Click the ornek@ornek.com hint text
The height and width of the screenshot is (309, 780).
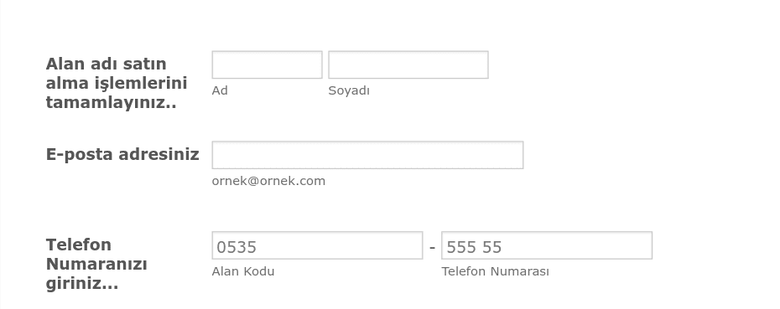[x=268, y=181]
